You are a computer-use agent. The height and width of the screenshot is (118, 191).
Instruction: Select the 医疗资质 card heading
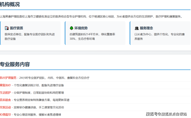pyautogui.click(x=17, y=28)
